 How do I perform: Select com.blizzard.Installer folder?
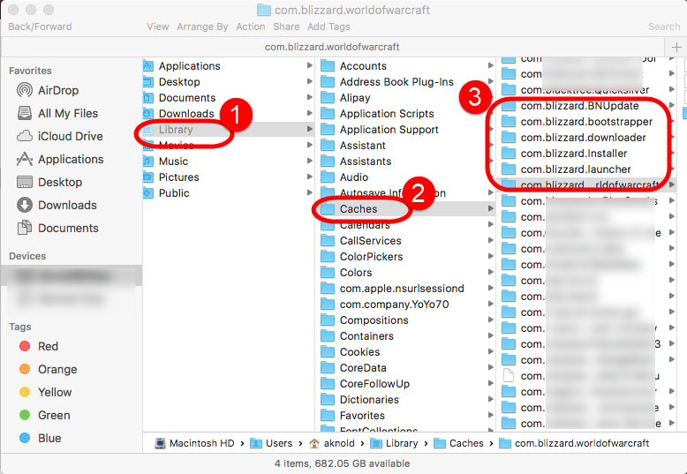(x=587, y=154)
